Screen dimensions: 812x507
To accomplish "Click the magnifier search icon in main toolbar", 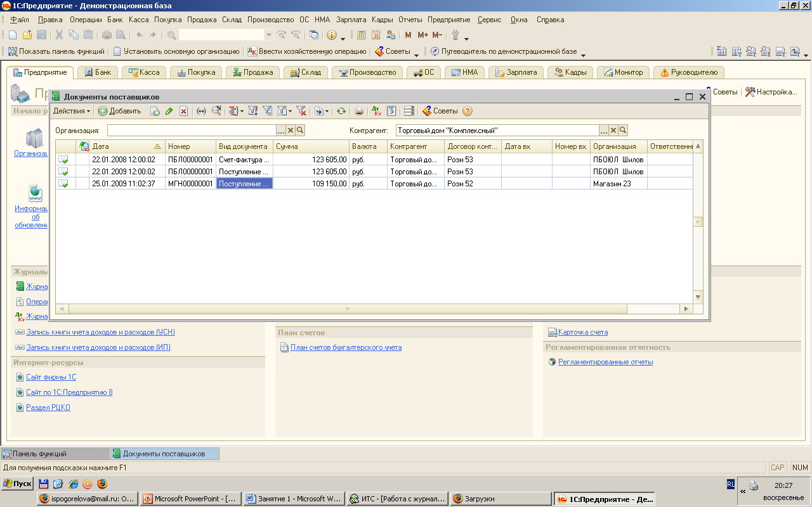I will coord(171,35).
